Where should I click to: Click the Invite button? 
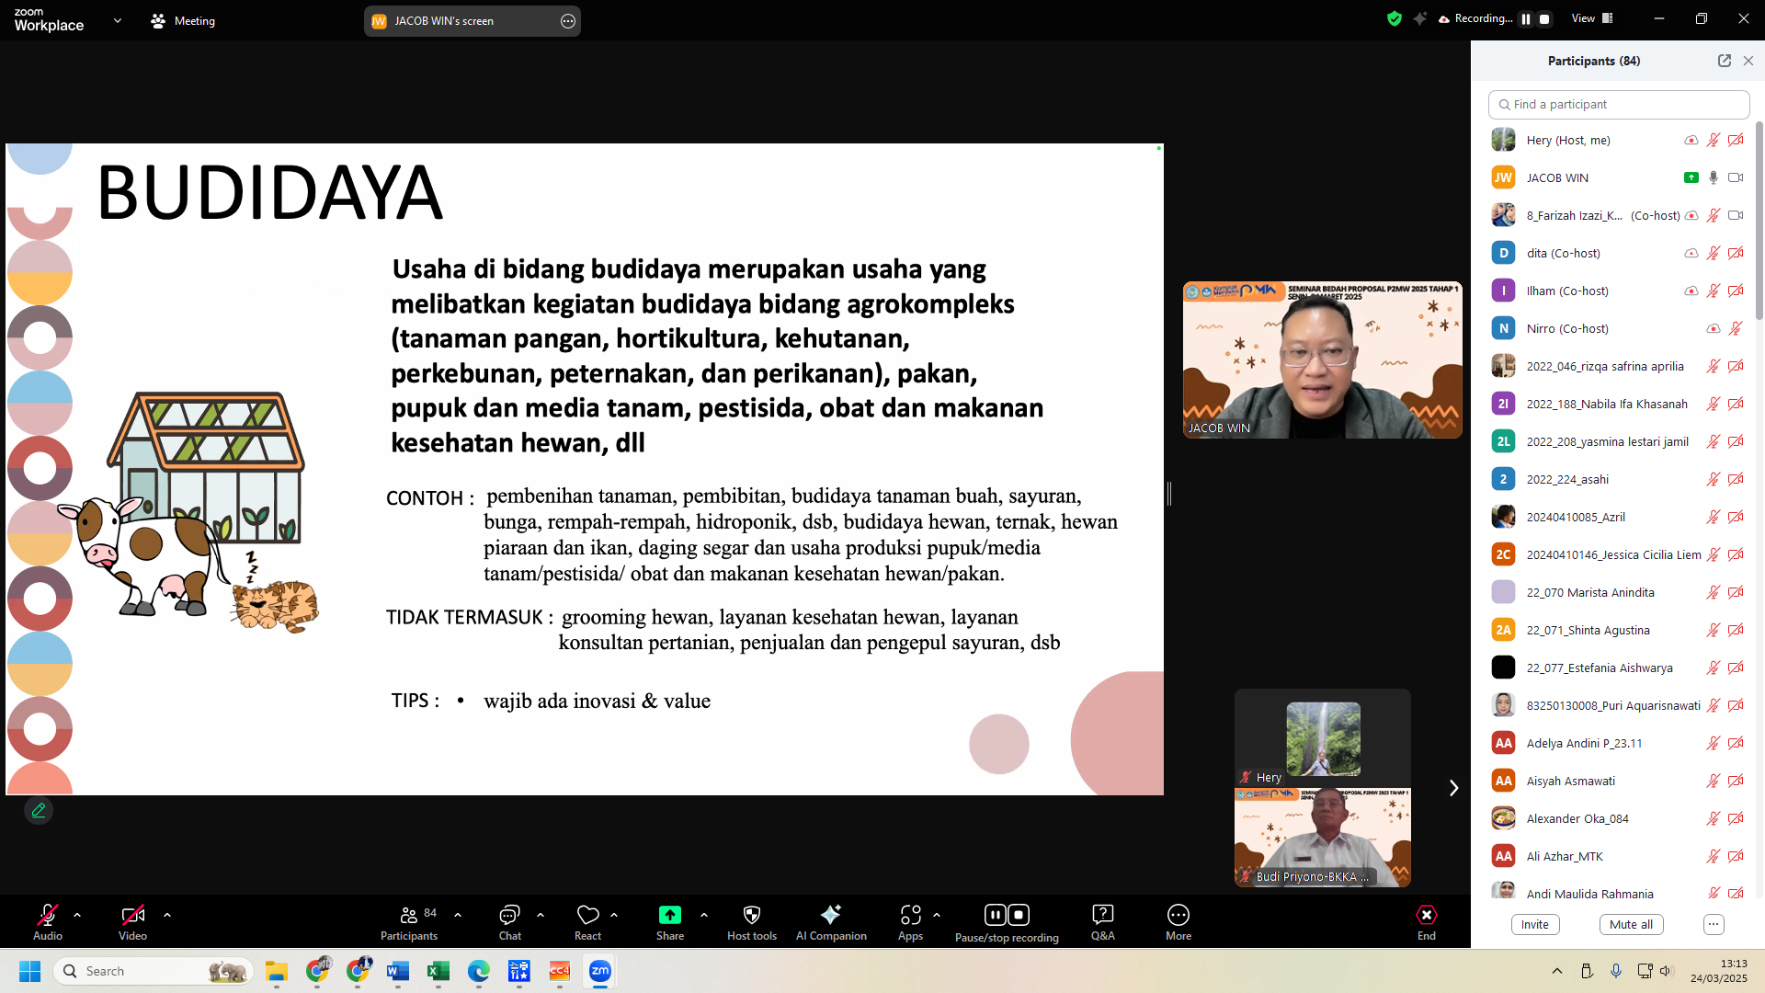click(1534, 925)
